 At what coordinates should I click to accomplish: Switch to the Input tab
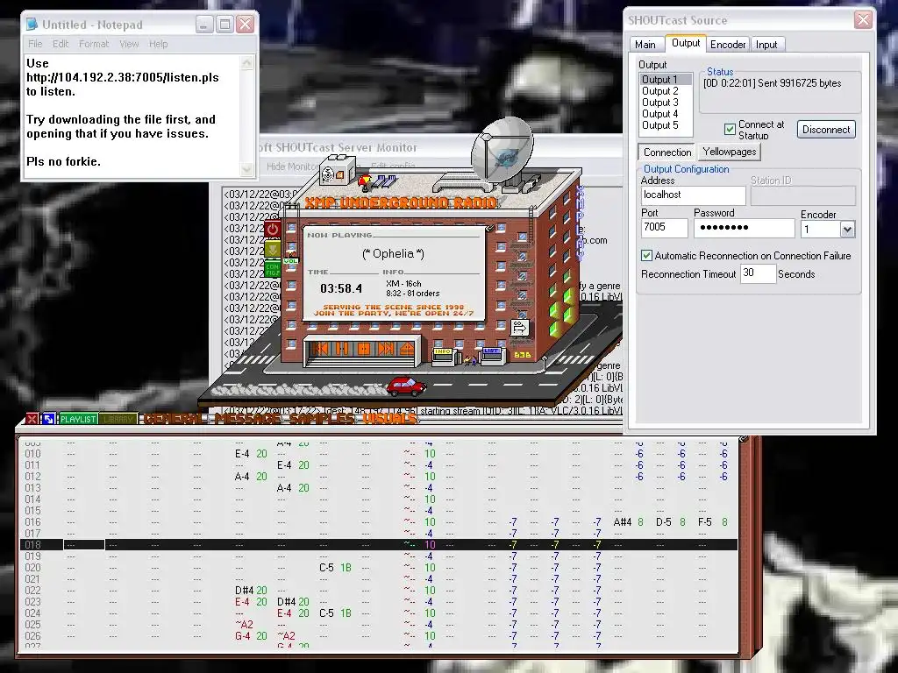pos(766,45)
